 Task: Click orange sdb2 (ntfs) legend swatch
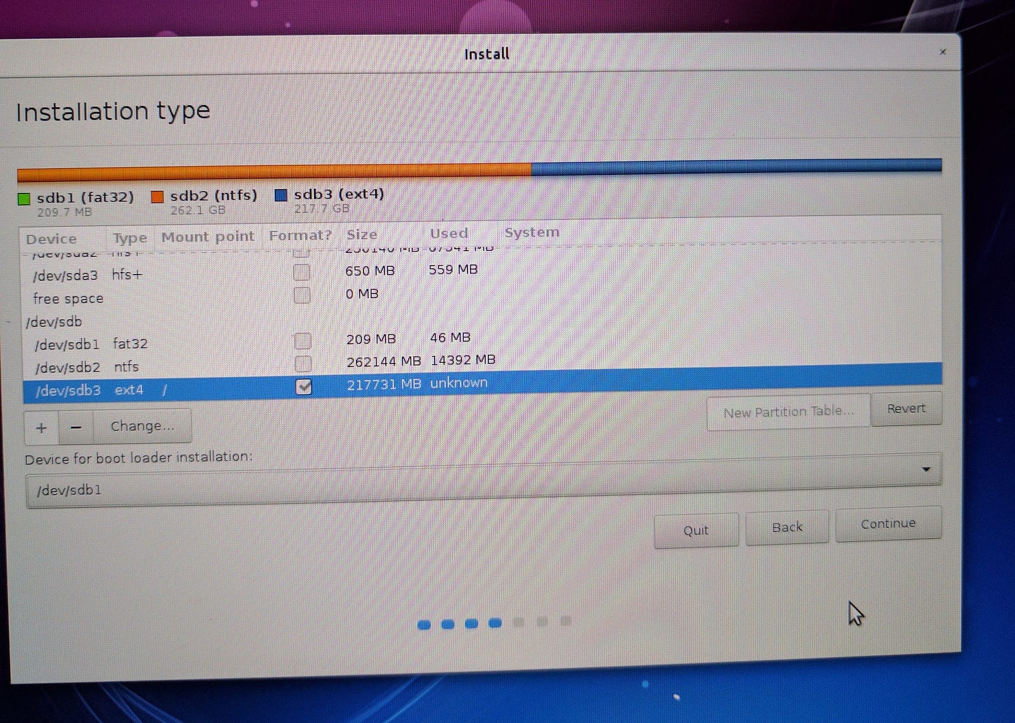[x=157, y=197]
